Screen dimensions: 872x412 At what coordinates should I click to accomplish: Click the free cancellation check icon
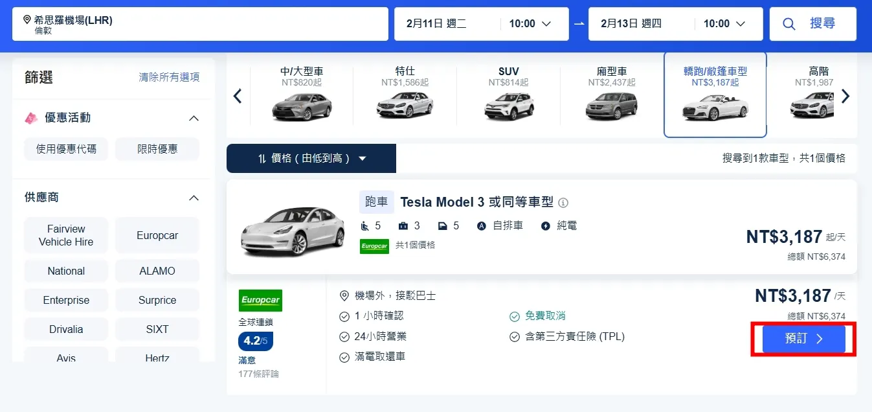(515, 317)
